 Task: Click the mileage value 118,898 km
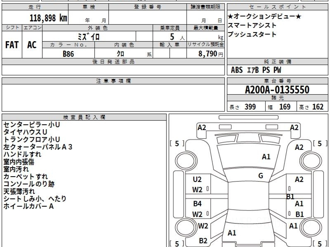pos(48,18)
